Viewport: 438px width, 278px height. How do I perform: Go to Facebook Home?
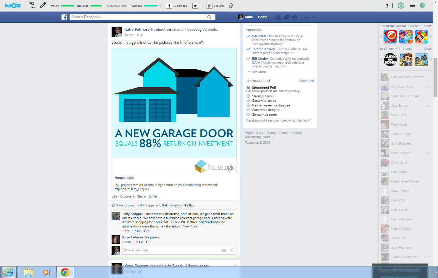[x=263, y=17]
